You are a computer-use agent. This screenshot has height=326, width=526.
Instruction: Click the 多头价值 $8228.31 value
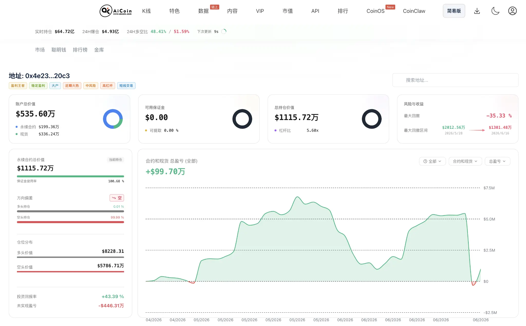tap(113, 251)
